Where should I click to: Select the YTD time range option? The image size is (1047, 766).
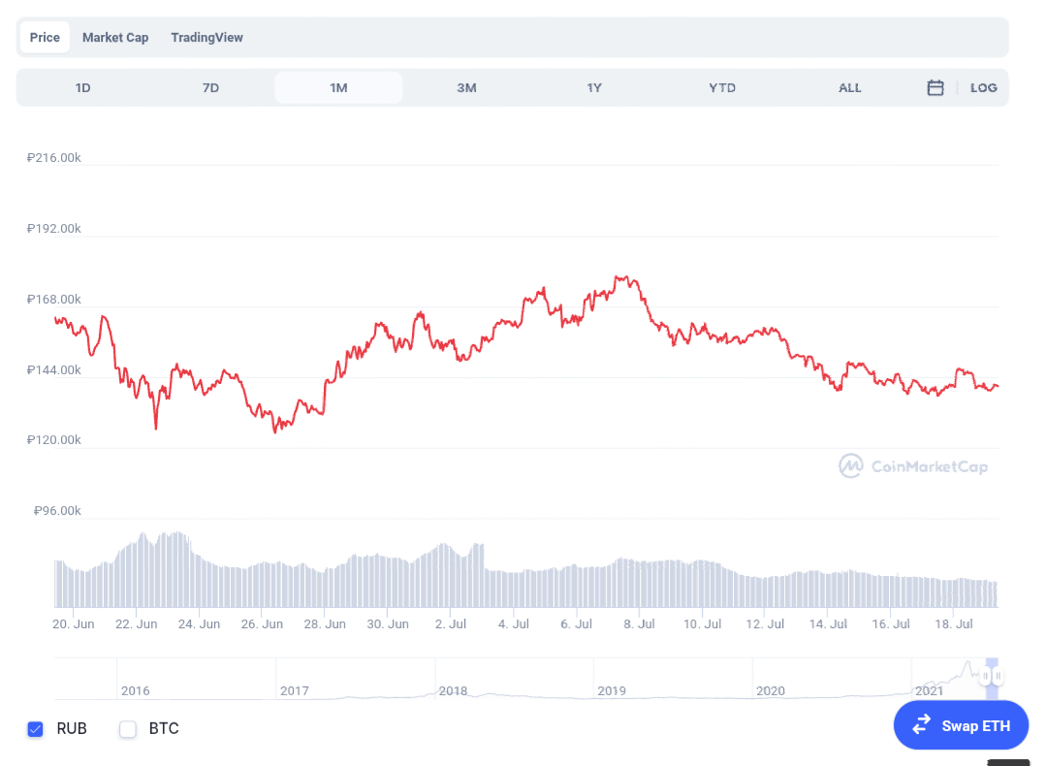click(x=722, y=87)
